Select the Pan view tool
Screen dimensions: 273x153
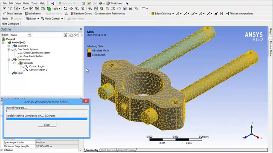[x=71, y=8]
